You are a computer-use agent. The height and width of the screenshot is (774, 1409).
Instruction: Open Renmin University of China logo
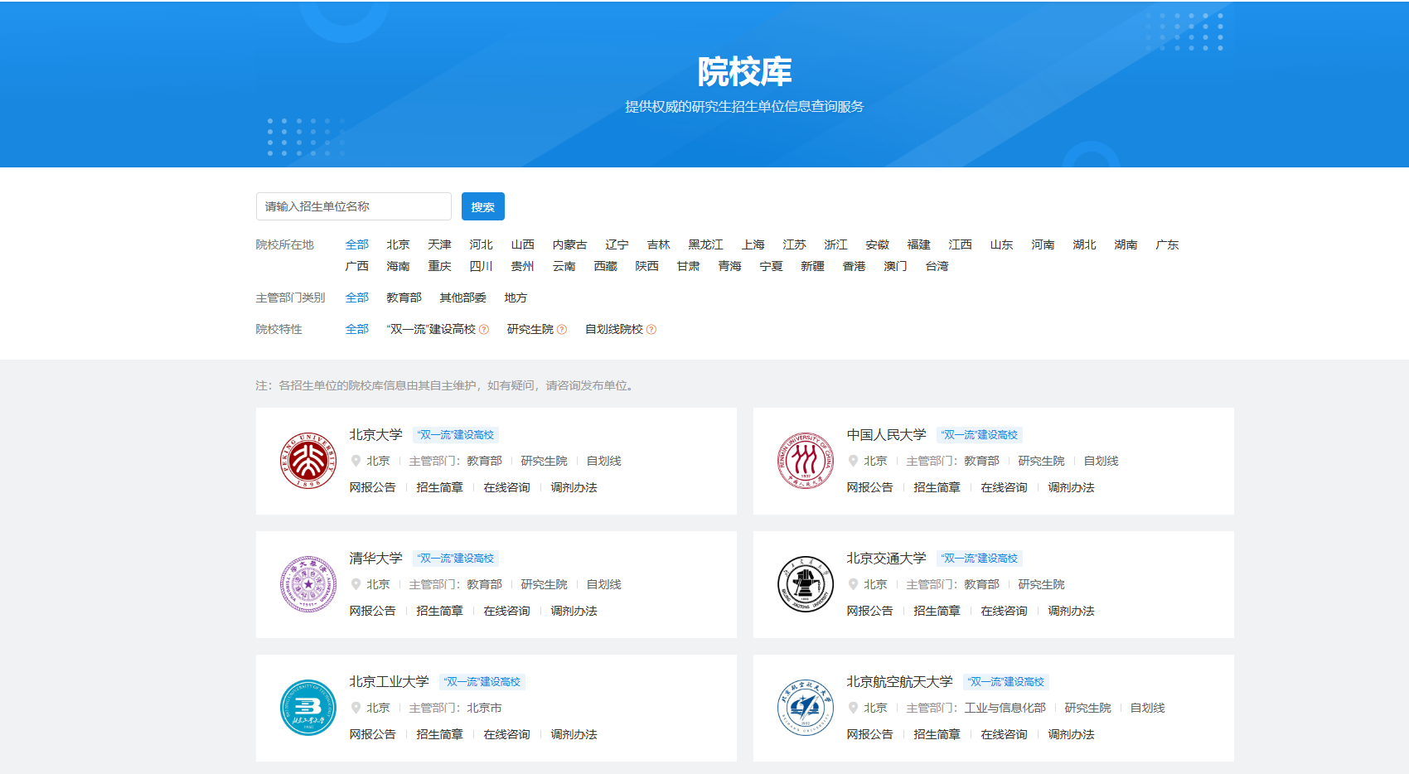pyautogui.click(x=806, y=461)
